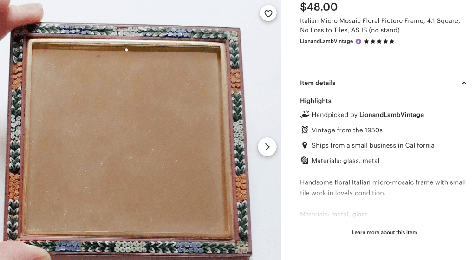475x260 pixels.
Task: Collapse Item details with the chevron
Action: click(464, 83)
